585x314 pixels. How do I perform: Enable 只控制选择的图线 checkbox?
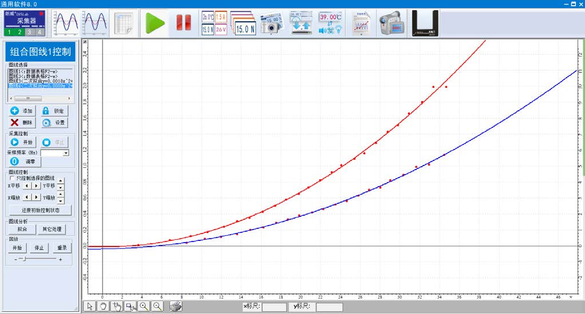coord(13,178)
